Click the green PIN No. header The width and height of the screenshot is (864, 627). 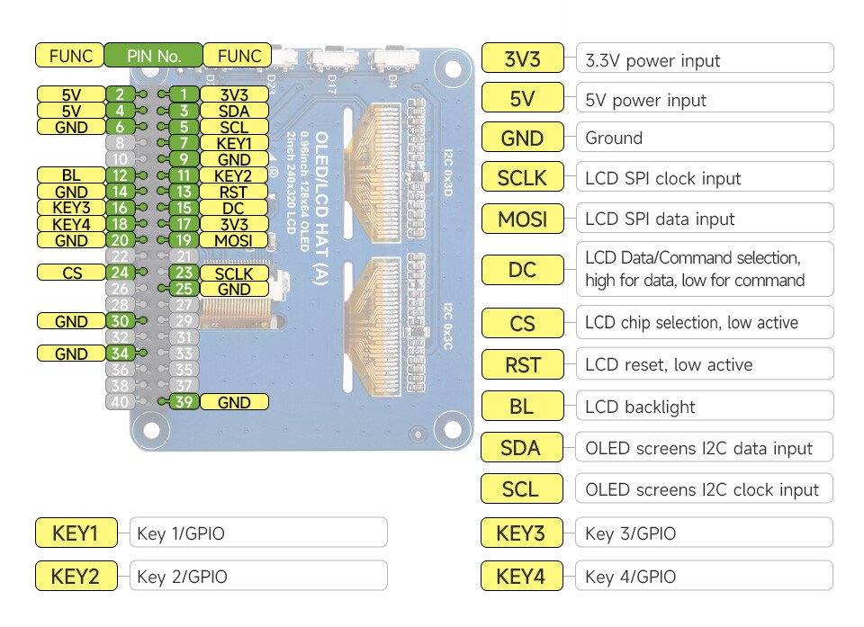click(x=153, y=55)
